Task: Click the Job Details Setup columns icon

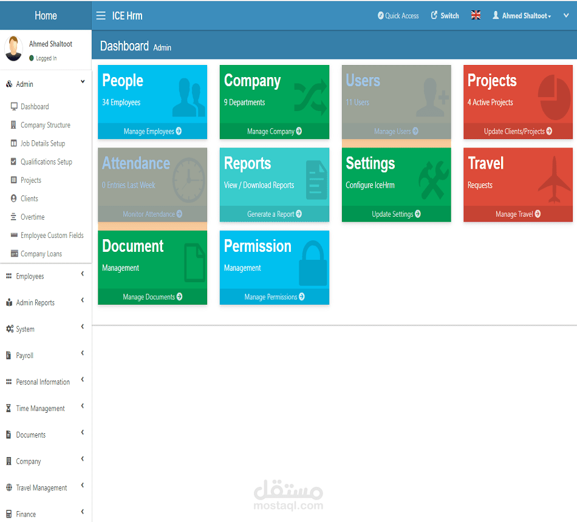Action: point(13,143)
